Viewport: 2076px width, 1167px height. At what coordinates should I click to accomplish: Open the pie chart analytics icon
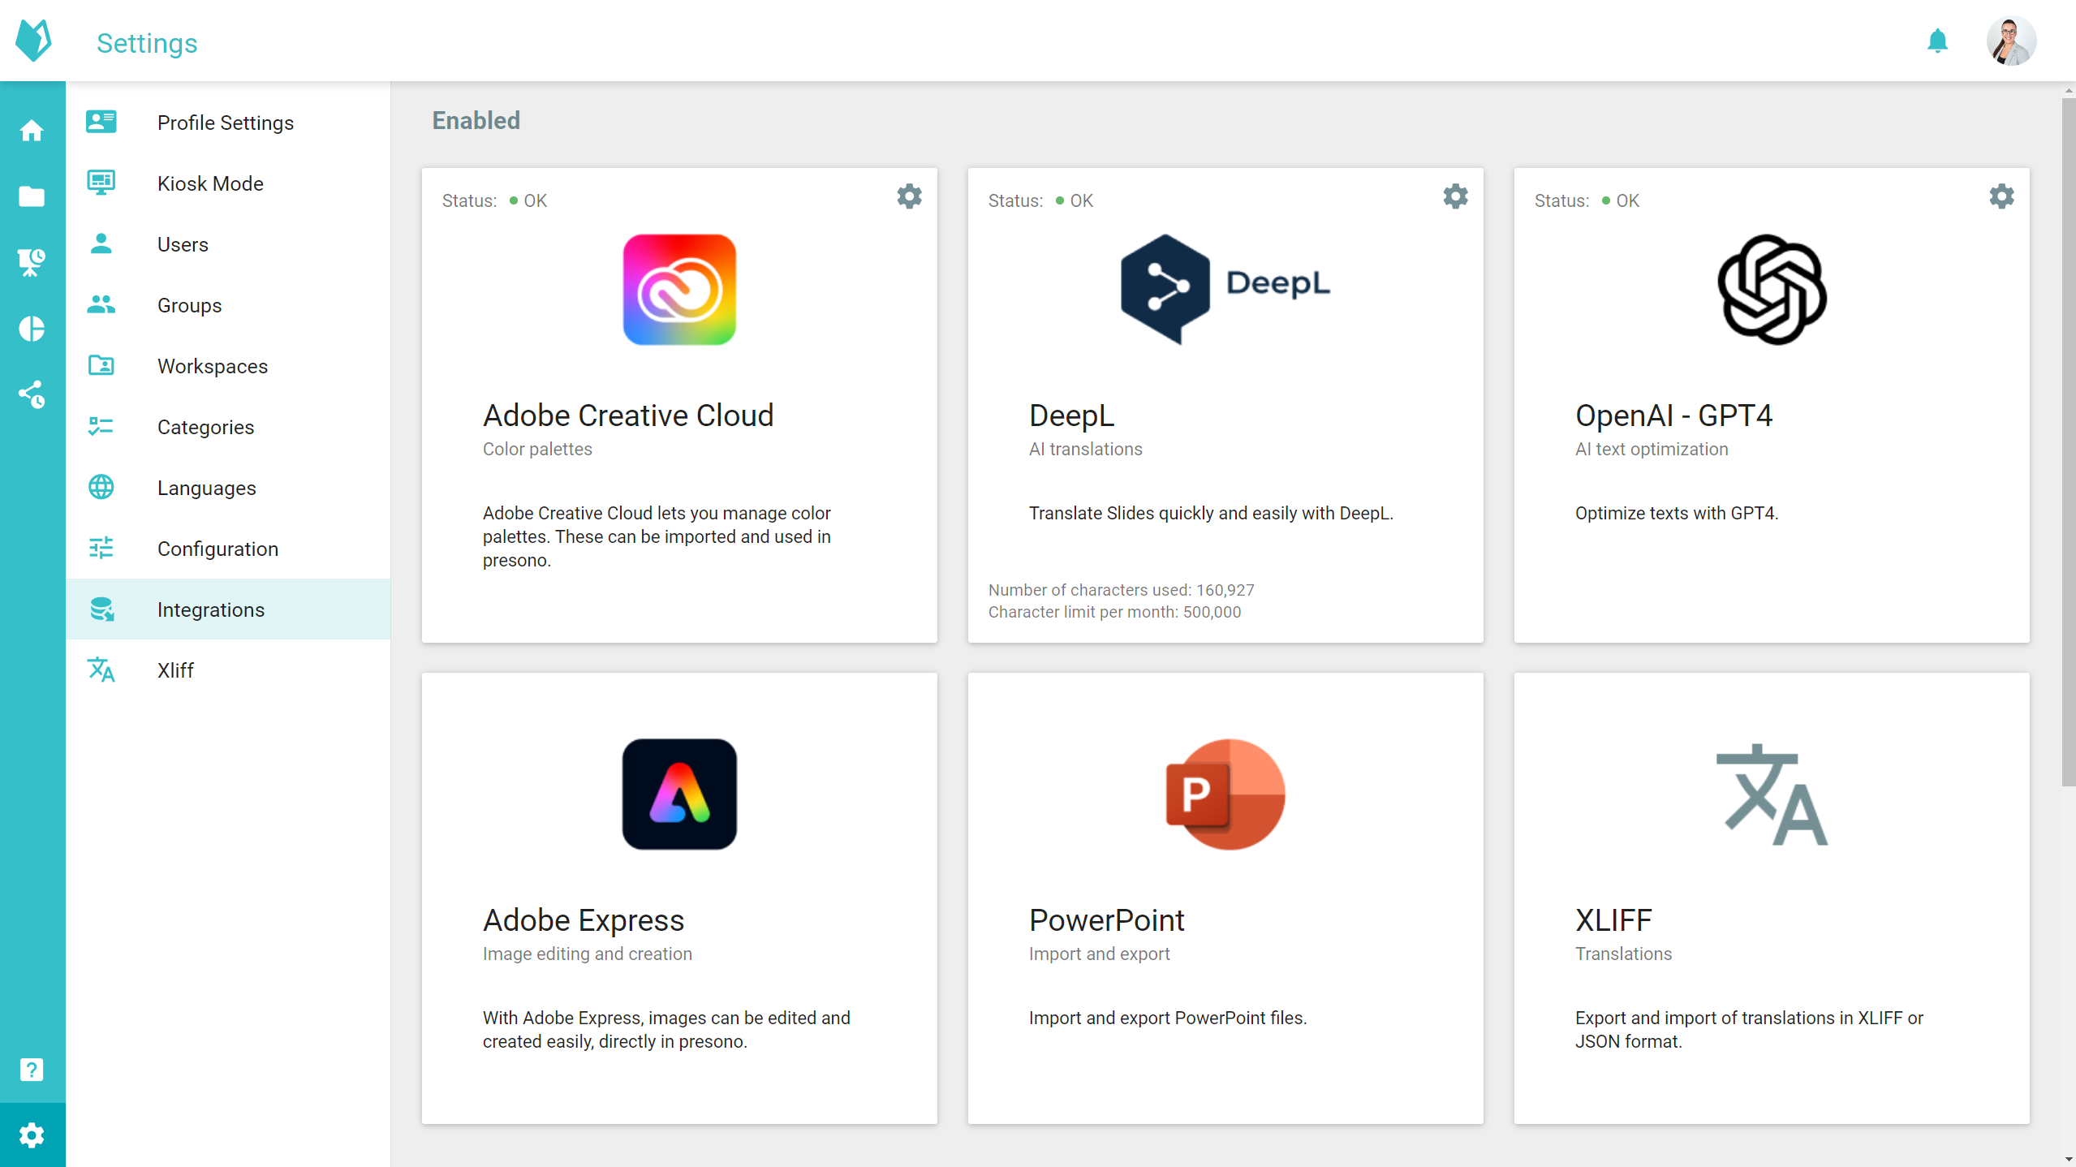[x=32, y=329]
